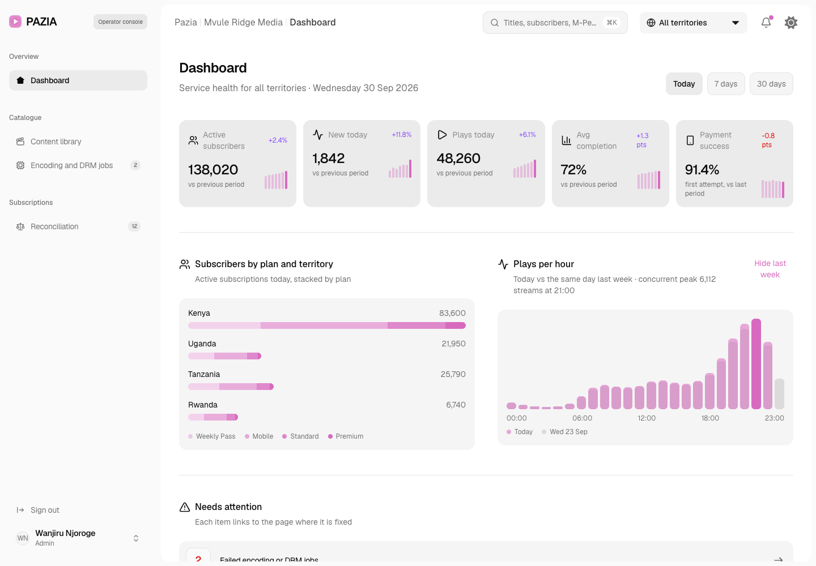The width and height of the screenshot is (816, 566).
Task: Click the Needs attention warning triangle icon
Action: (x=185, y=507)
